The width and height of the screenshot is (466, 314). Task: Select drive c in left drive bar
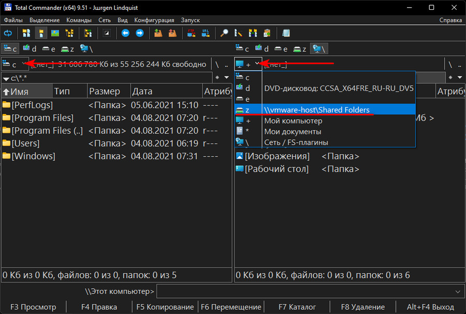pos(10,49)
